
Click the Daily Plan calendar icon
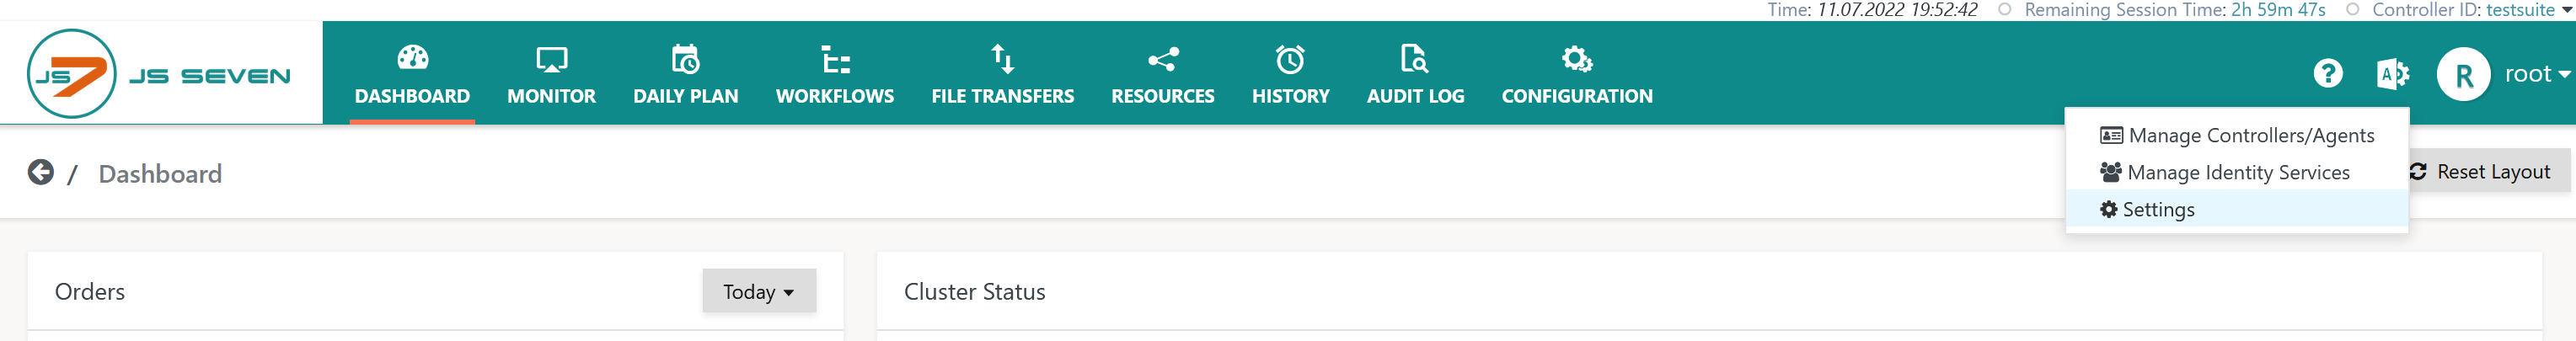pyautogui.click(x=685, y=59)
